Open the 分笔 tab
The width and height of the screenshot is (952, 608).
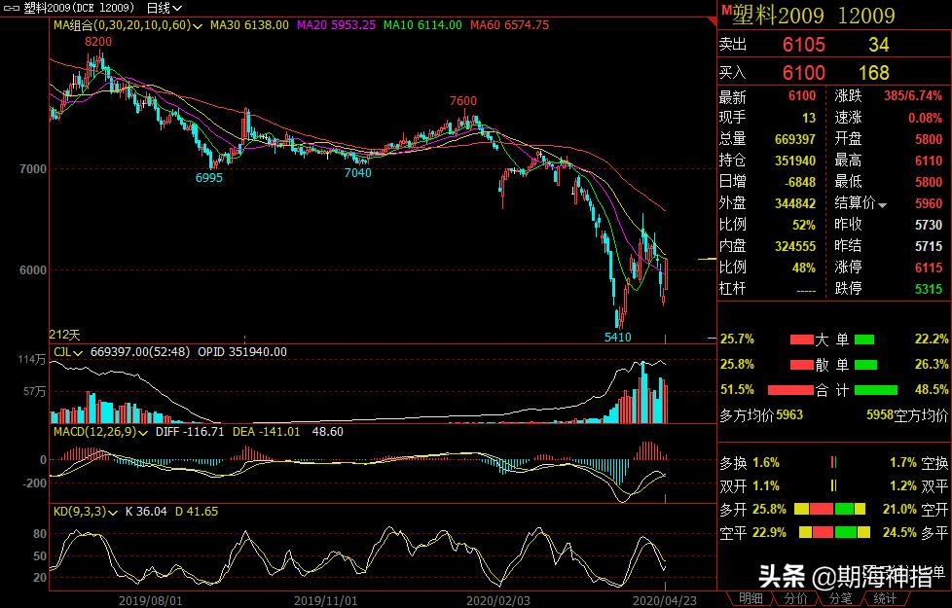pyautogui.click(x=839, y=598)
